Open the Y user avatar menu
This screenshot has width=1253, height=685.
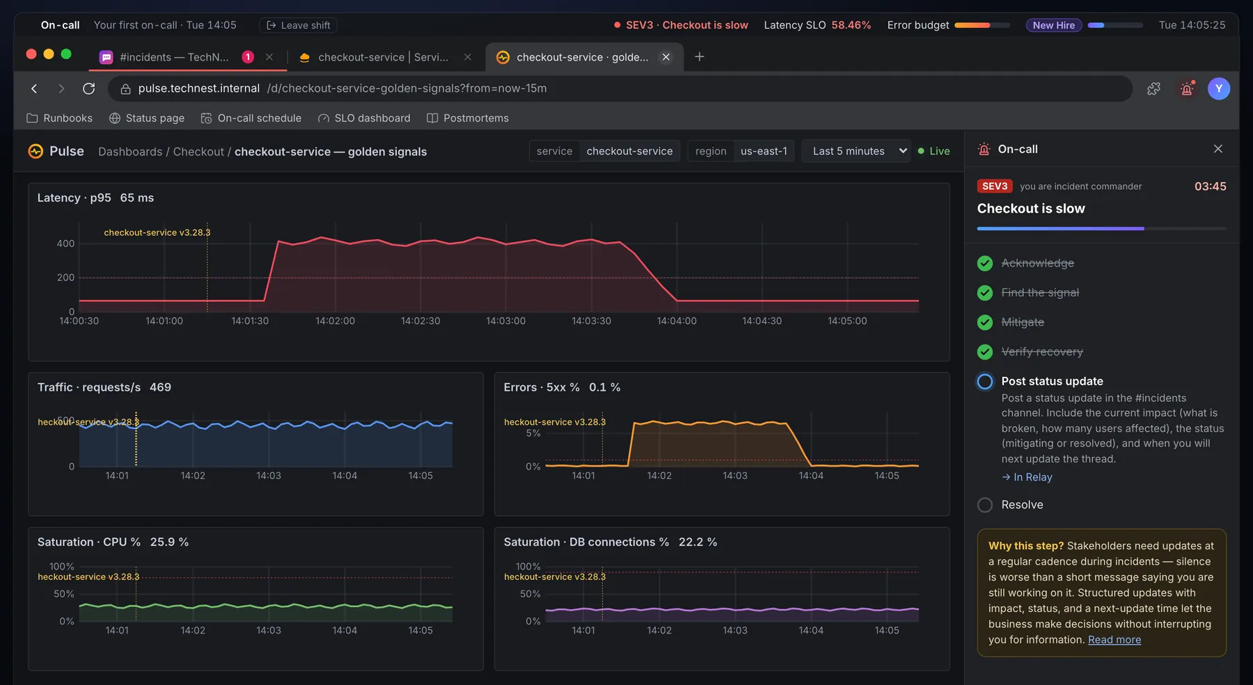click(x=1218, y=88)
